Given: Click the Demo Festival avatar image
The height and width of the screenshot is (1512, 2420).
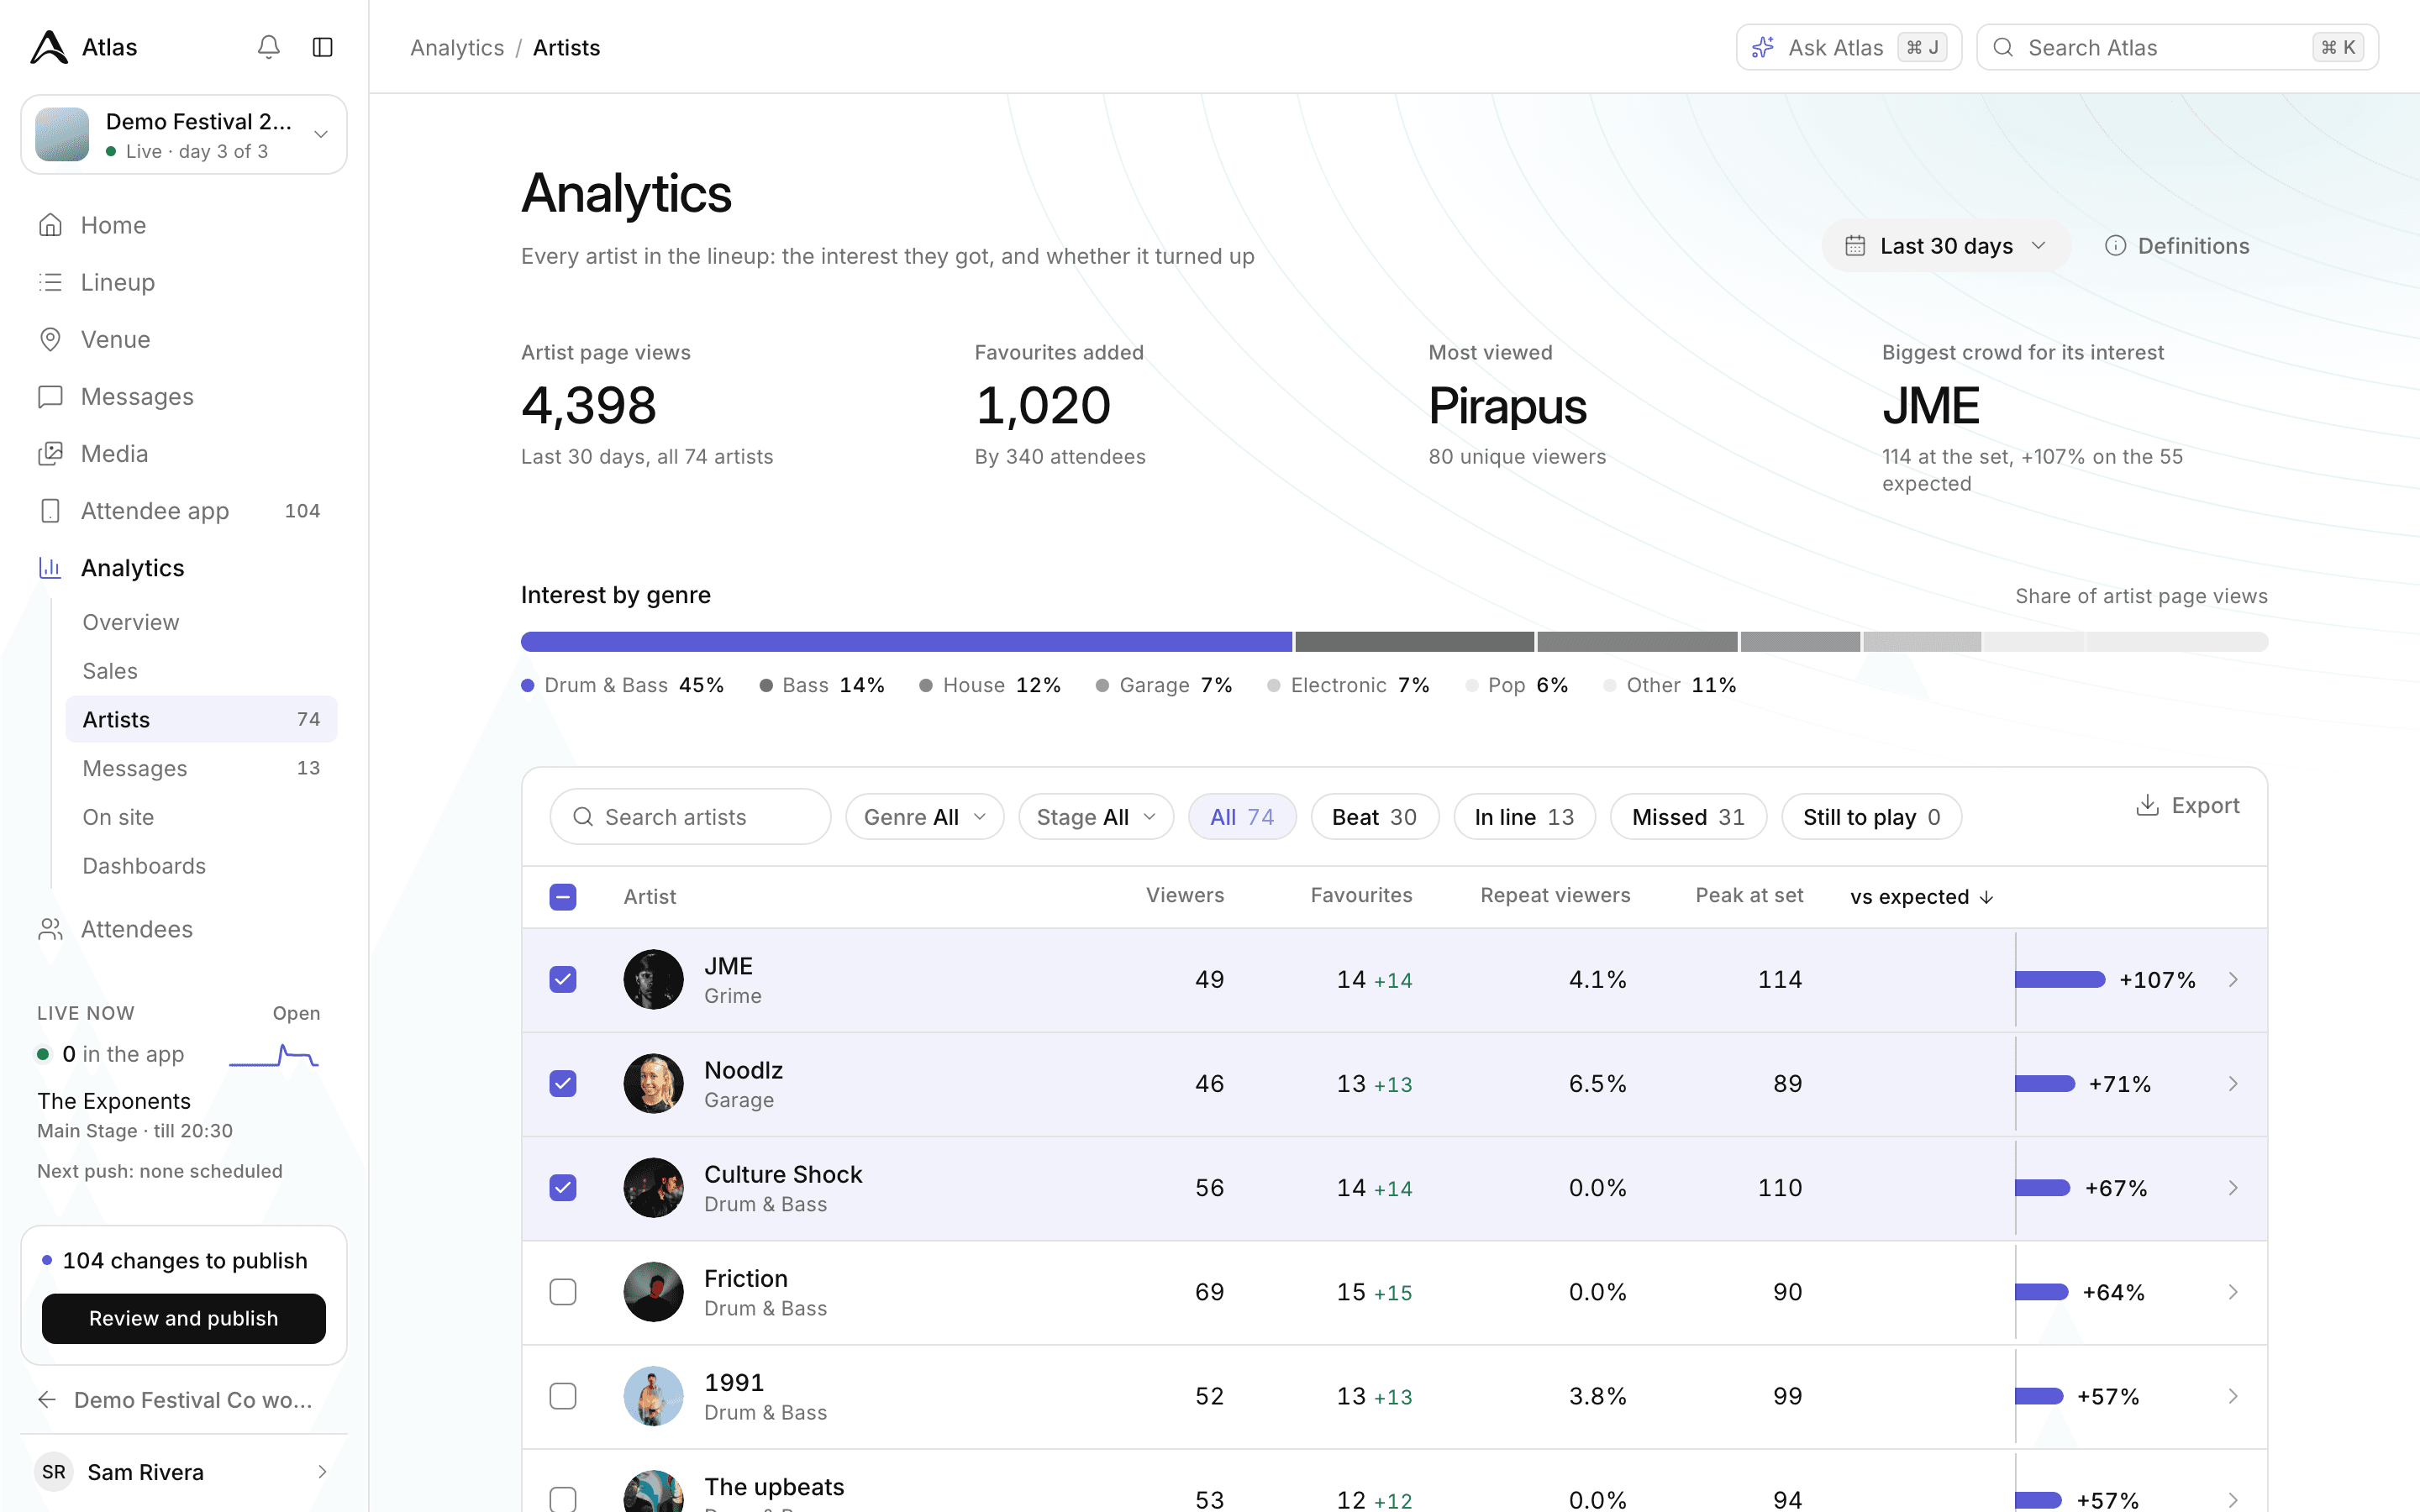Looking at the screenshot, I should 62,134.
